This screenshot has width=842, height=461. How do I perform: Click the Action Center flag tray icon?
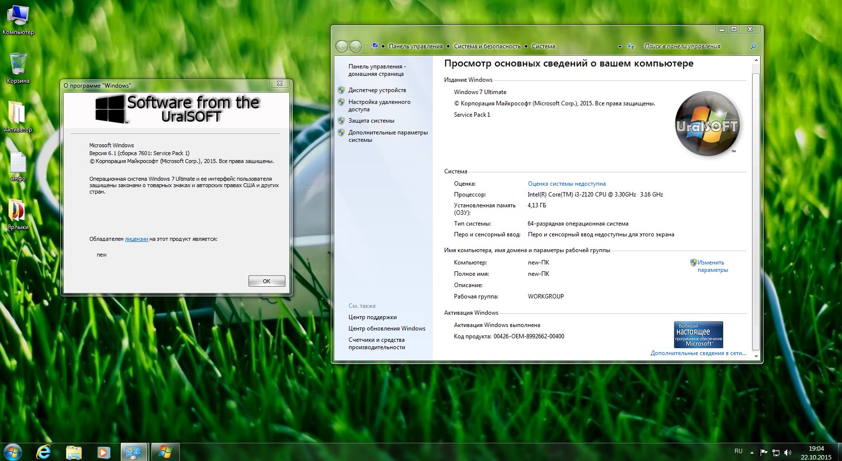[764, 452]
